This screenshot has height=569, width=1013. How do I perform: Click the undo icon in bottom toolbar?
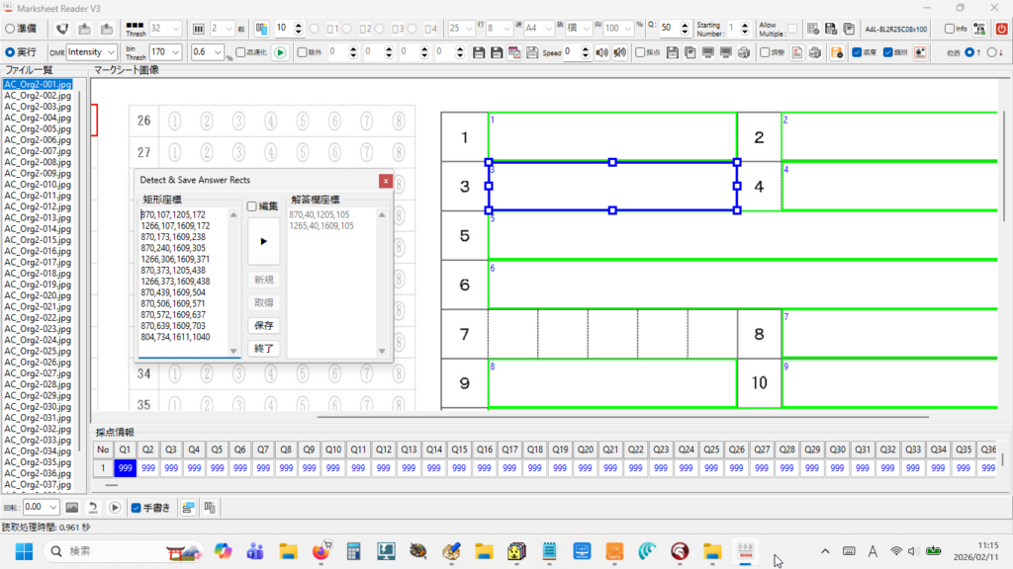93,508
